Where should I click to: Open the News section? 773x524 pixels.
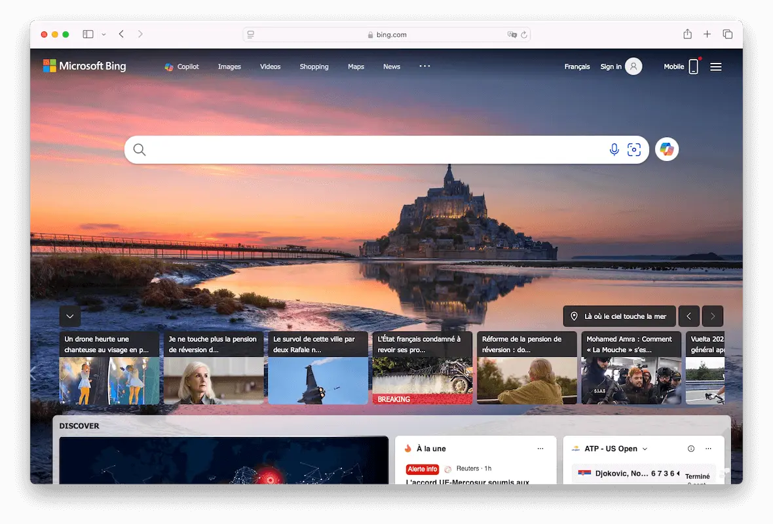(x=392, y=67)
